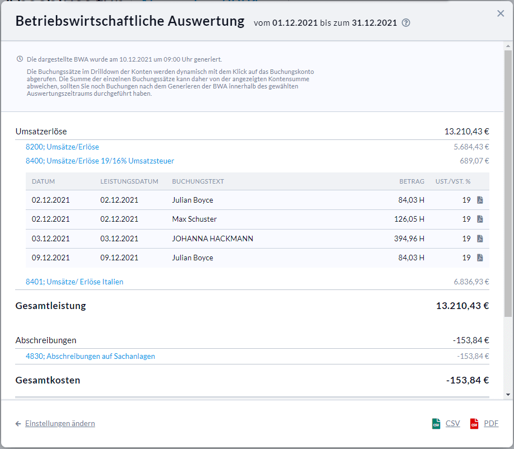Expand account 8200 Umsätze/Erlöse
514x449 pixels.
pos(62,147)
